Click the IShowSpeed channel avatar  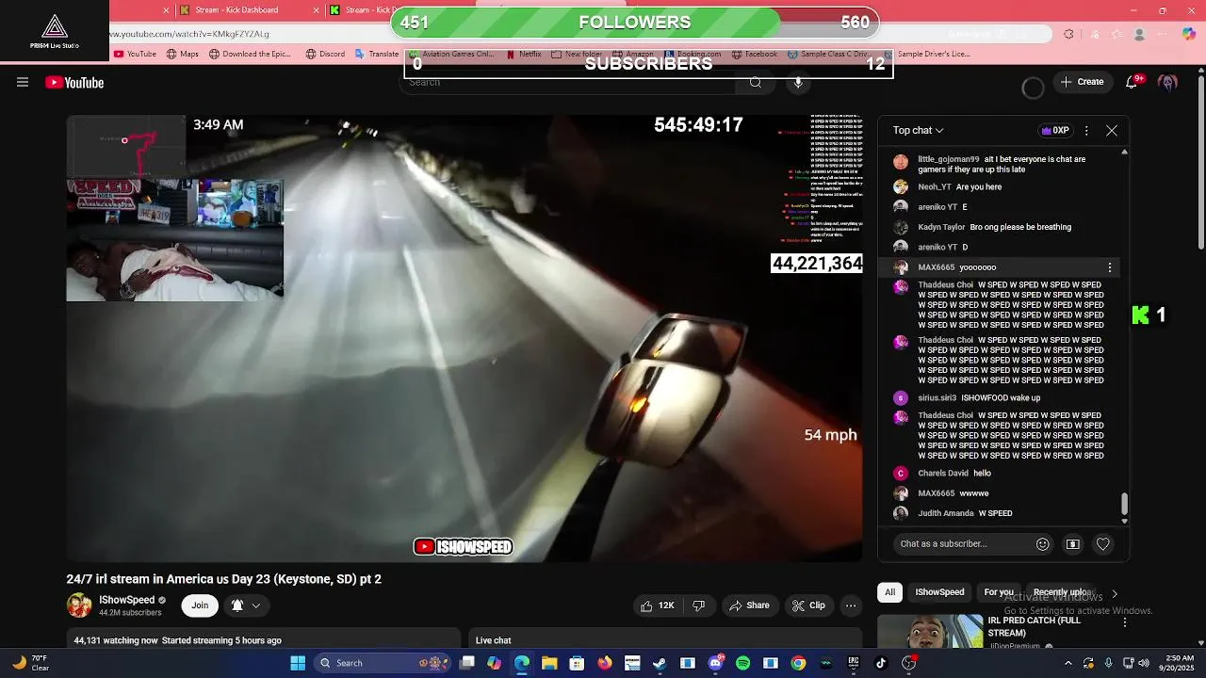79,605
